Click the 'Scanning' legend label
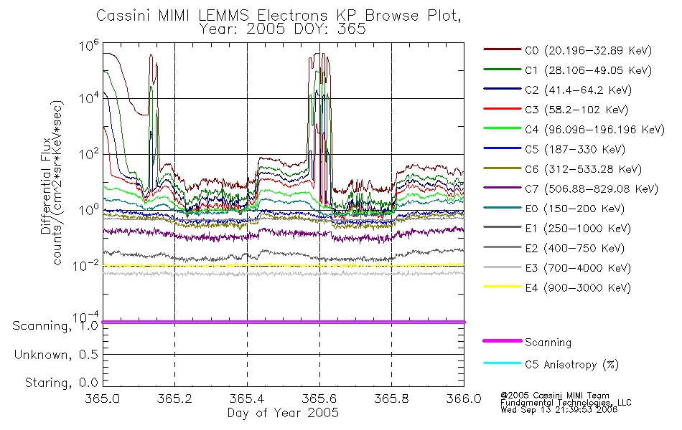The height and width of the screenshot is (430, 682). pos(548,343)
